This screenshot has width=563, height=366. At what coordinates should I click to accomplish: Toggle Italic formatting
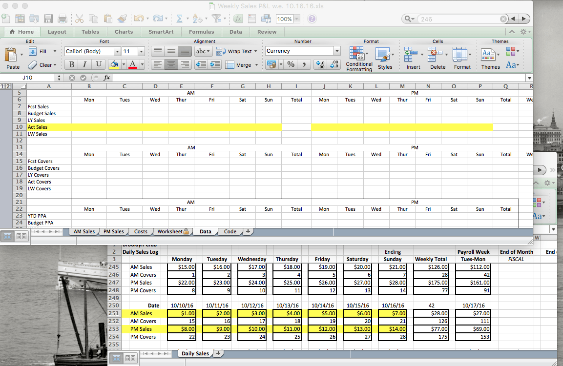point(85,64)
